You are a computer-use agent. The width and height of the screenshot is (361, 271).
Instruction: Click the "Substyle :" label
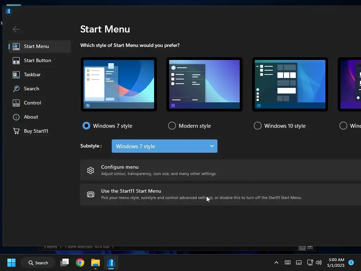point(91,146)
